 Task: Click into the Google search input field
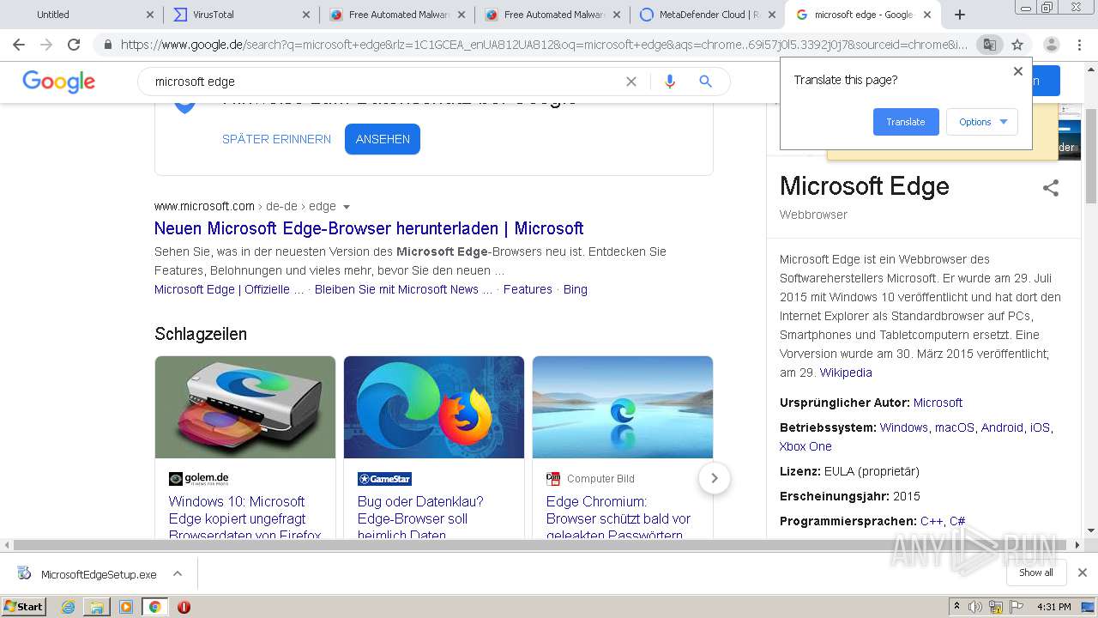[x=386, y=82]
